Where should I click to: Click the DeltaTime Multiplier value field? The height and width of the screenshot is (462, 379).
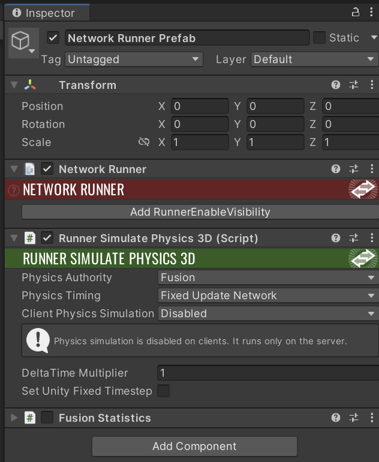(x=268, y=373)
